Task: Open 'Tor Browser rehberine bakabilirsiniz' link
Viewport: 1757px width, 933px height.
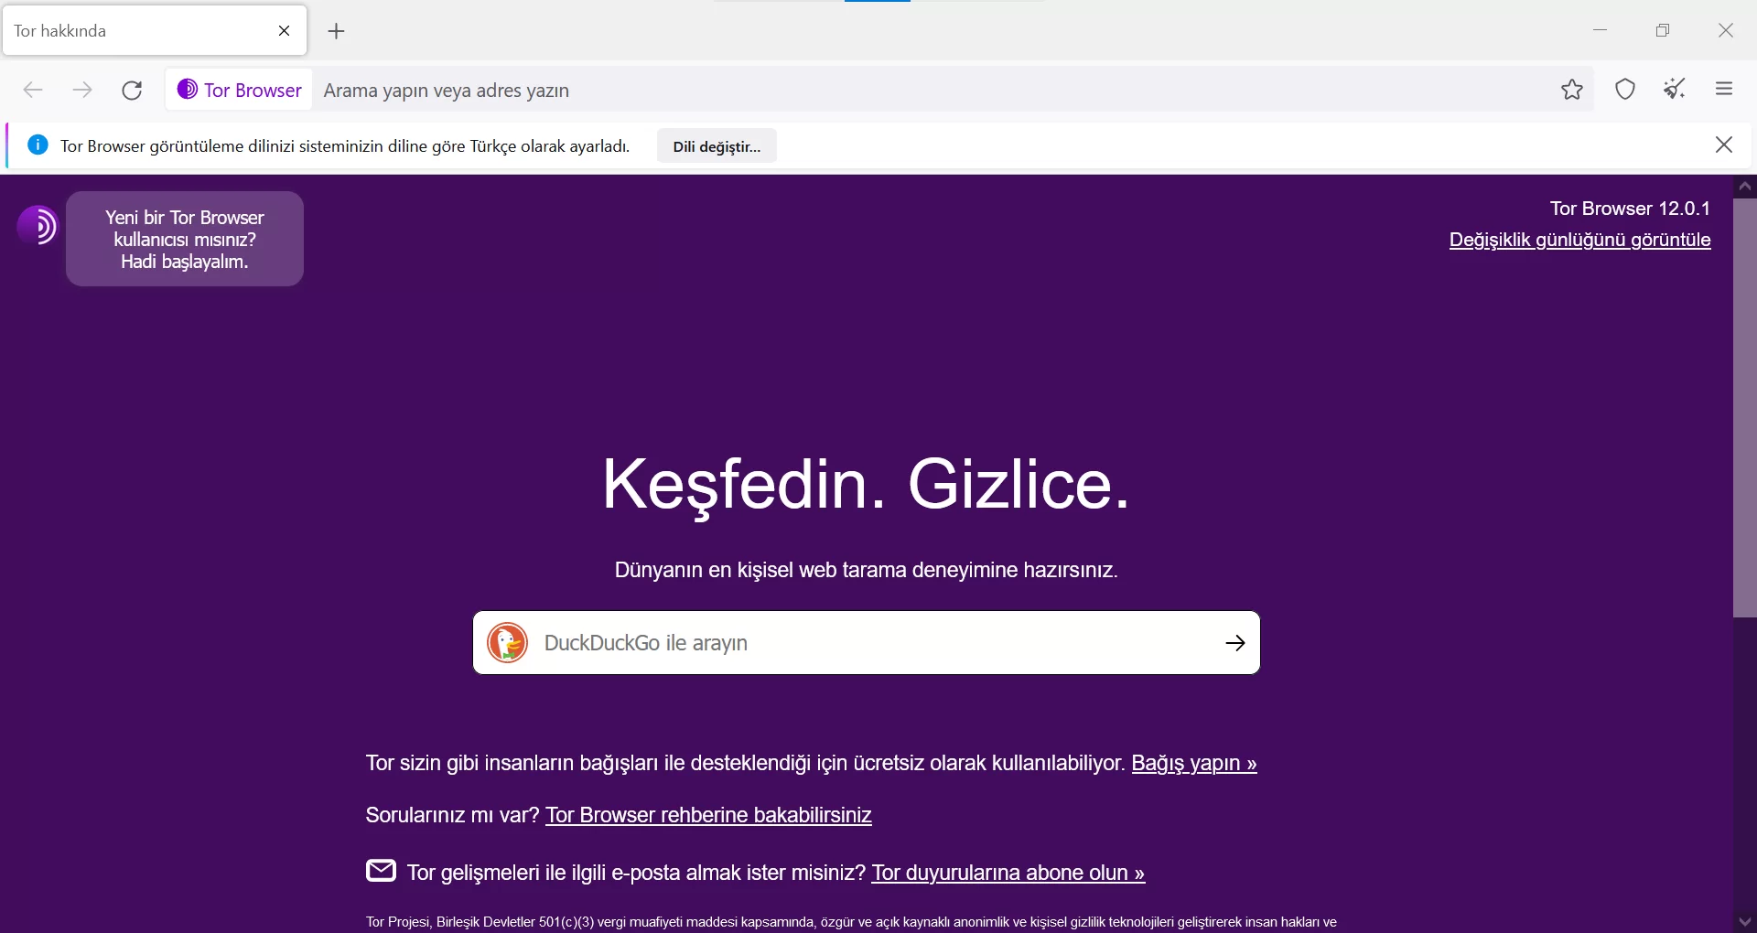Action: coord(708,815)
